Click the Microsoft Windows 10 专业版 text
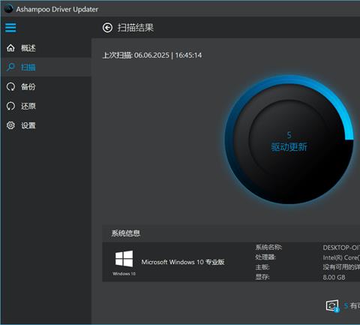This screenshot has width=360, height=325. click(x=183, y=262)
